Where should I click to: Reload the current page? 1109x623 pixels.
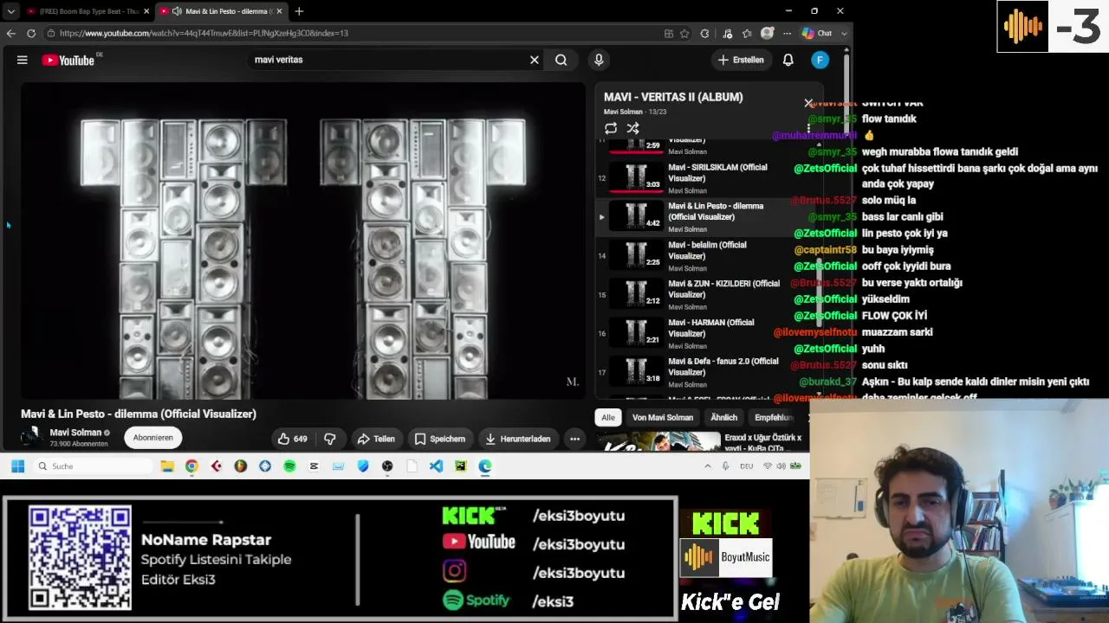[31, 33]
